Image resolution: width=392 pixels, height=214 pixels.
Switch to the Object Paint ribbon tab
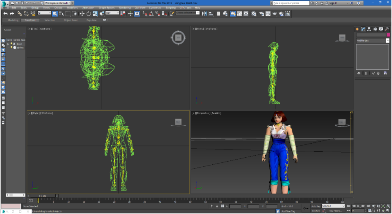tap(71, 20)
